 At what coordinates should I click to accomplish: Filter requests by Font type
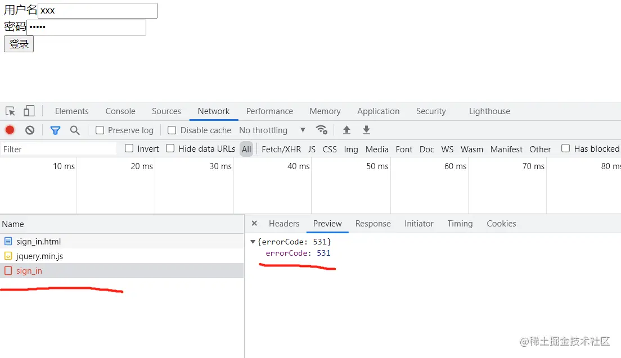[x=404, y=149]
